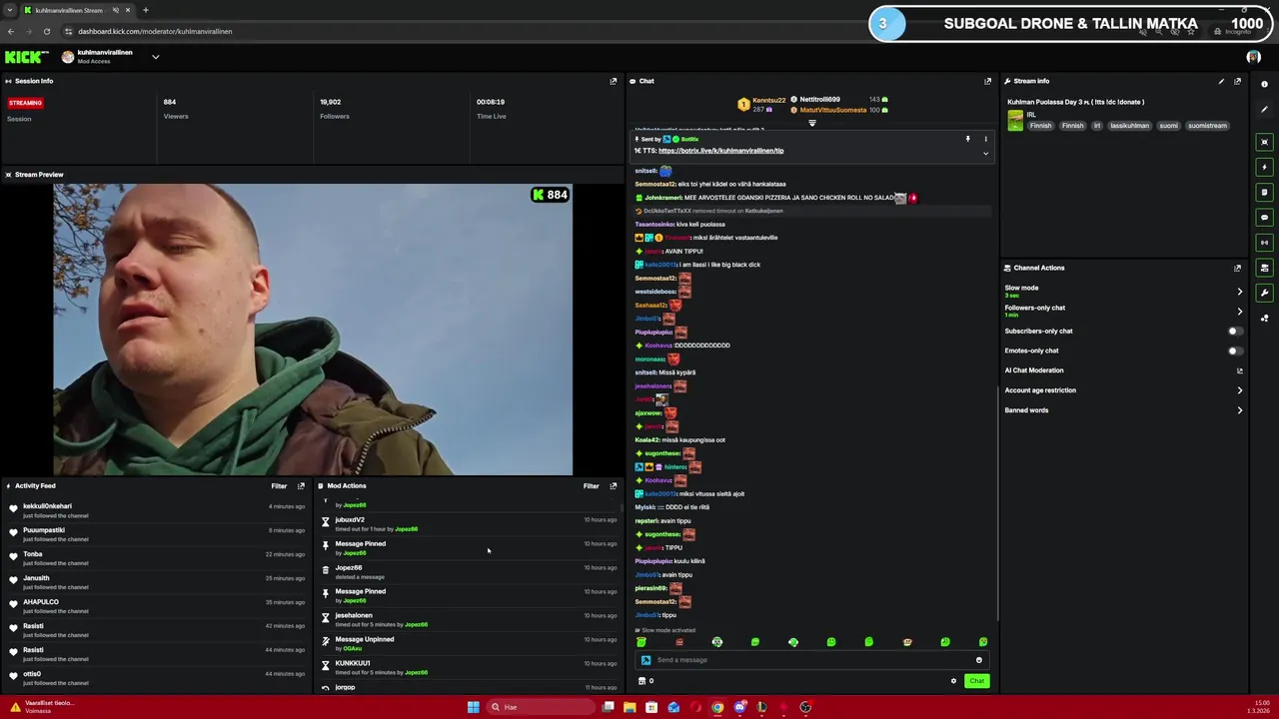Expand the chat leaderboard arrow
Image resolution: width=1279 pixels, height=719 pixels.
click(812, 123)
